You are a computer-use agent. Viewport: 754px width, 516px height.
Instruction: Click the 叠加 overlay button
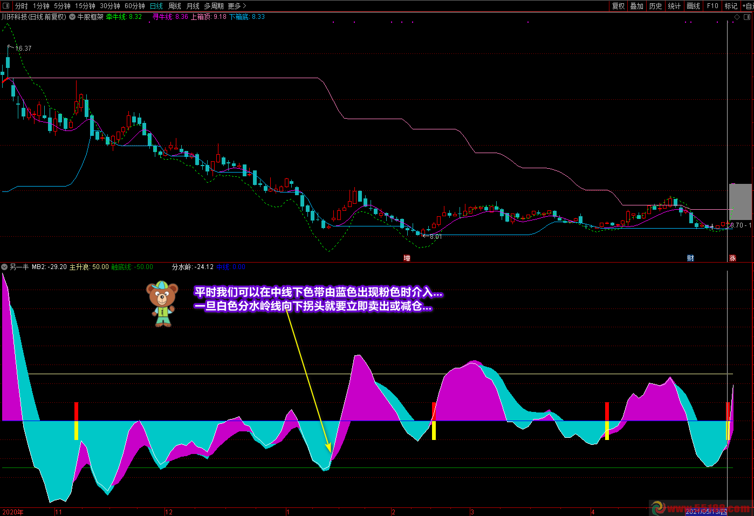(637, 6)
